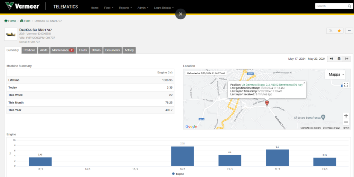Click the Vermeer logo in header
Viewport: 354px width, 177px height.
click(x=22, y=6)
